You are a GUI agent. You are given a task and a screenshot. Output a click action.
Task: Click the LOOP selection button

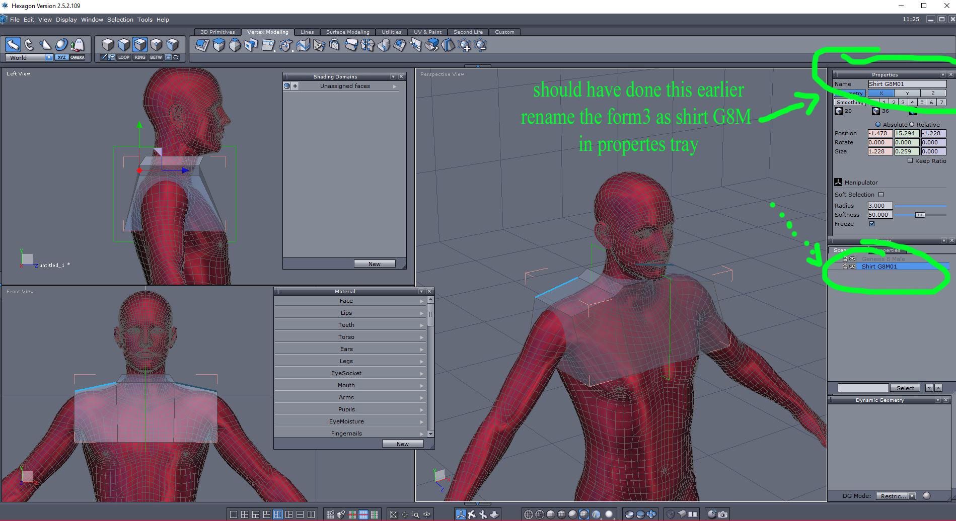(x=124, y=57)
